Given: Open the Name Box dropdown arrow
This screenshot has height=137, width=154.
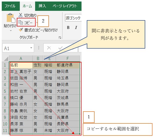Looking at the screenshot, I should [31, 48].
